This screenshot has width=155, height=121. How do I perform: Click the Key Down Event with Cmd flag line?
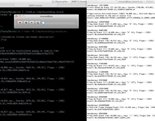click(x=121, y=115)
